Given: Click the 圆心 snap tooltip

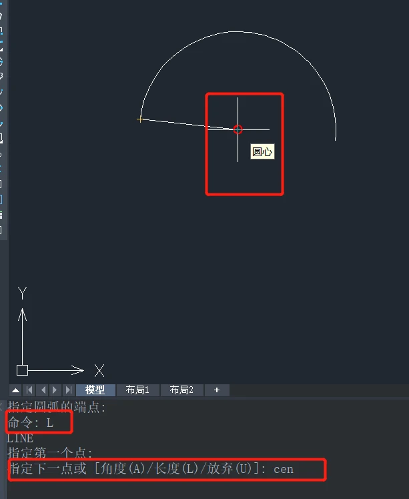Looking at the screenshot, I should click(x=262, y=151).
